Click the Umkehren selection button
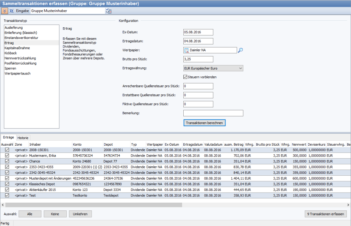This screenshot has width=351, height=226. [x=80, y=214]
